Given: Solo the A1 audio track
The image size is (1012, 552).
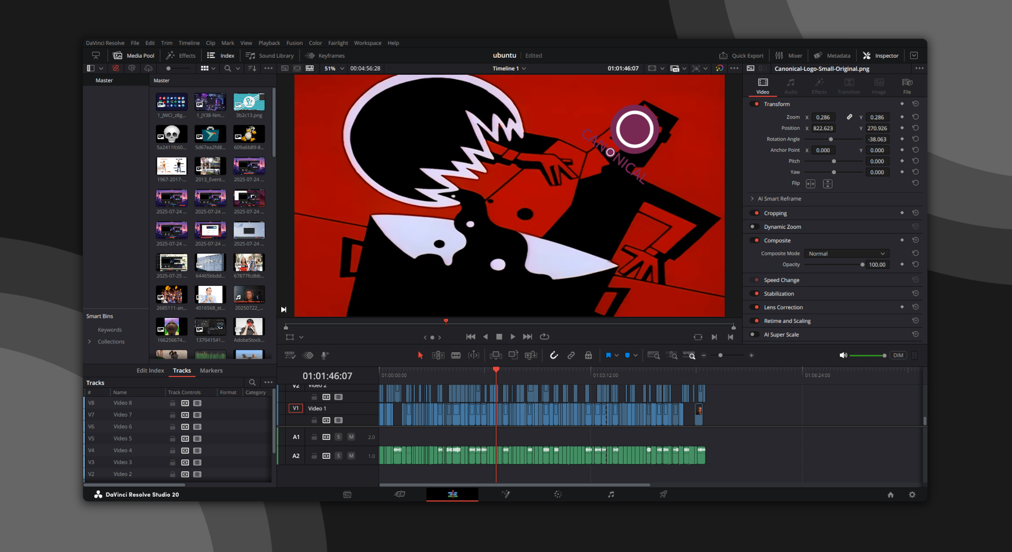Looking at the screenshot, I should point(338,437).
